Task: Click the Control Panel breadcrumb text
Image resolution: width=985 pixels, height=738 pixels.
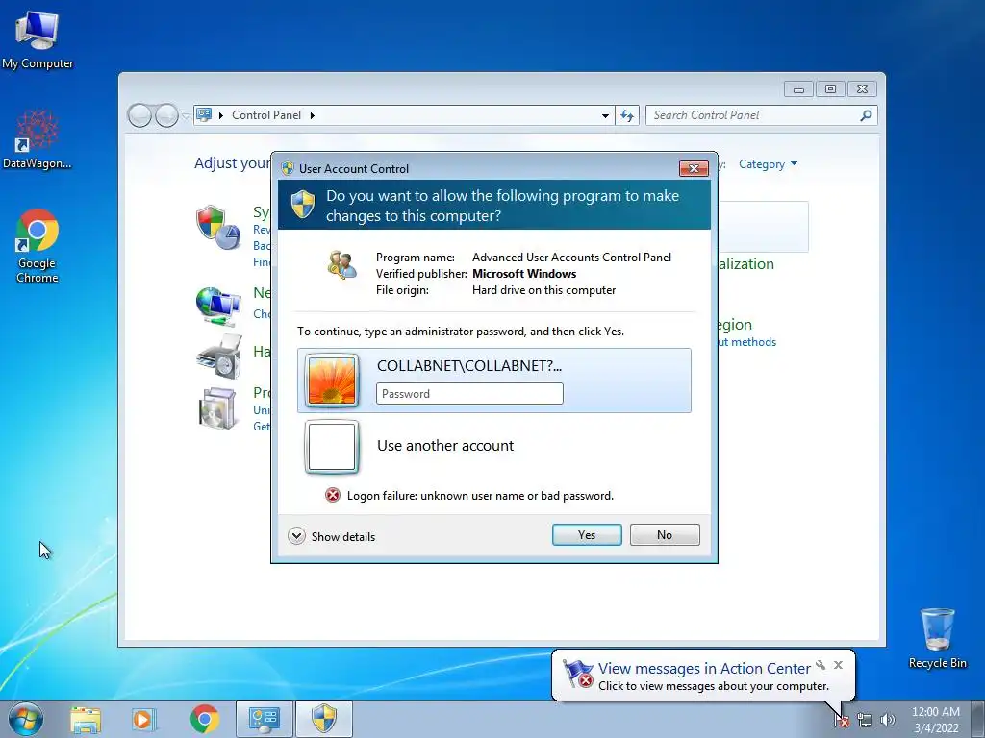Action: click(266, 115)
